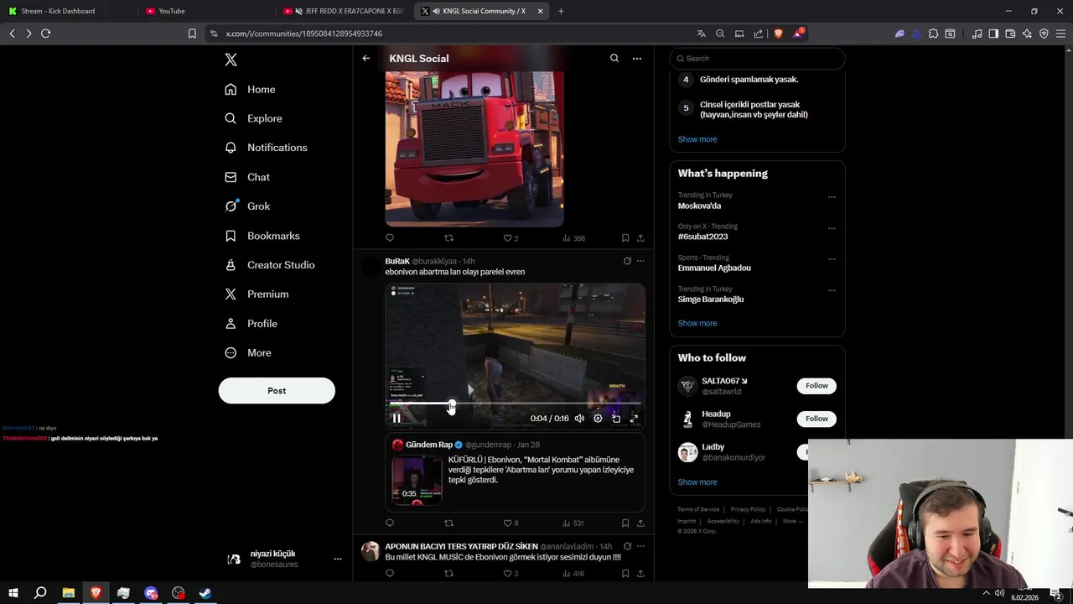Viewport: 1073px width, 604px height.
Task: Show more under What's happening
Action: (697, 323)
